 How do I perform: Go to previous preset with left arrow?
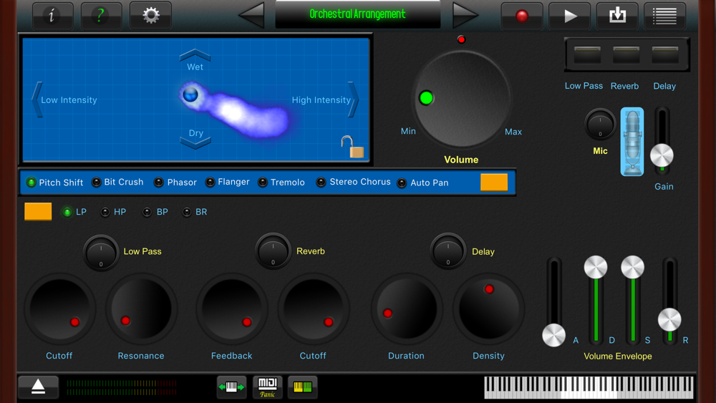click(x=251, y=15)
